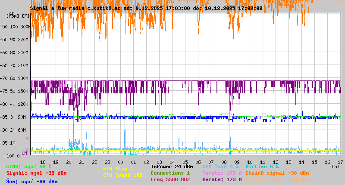Screen dimensions: 345x185
Task: Click the 'Chain0 signal -38 dBm' legend label
Action: tap(277, 173)
